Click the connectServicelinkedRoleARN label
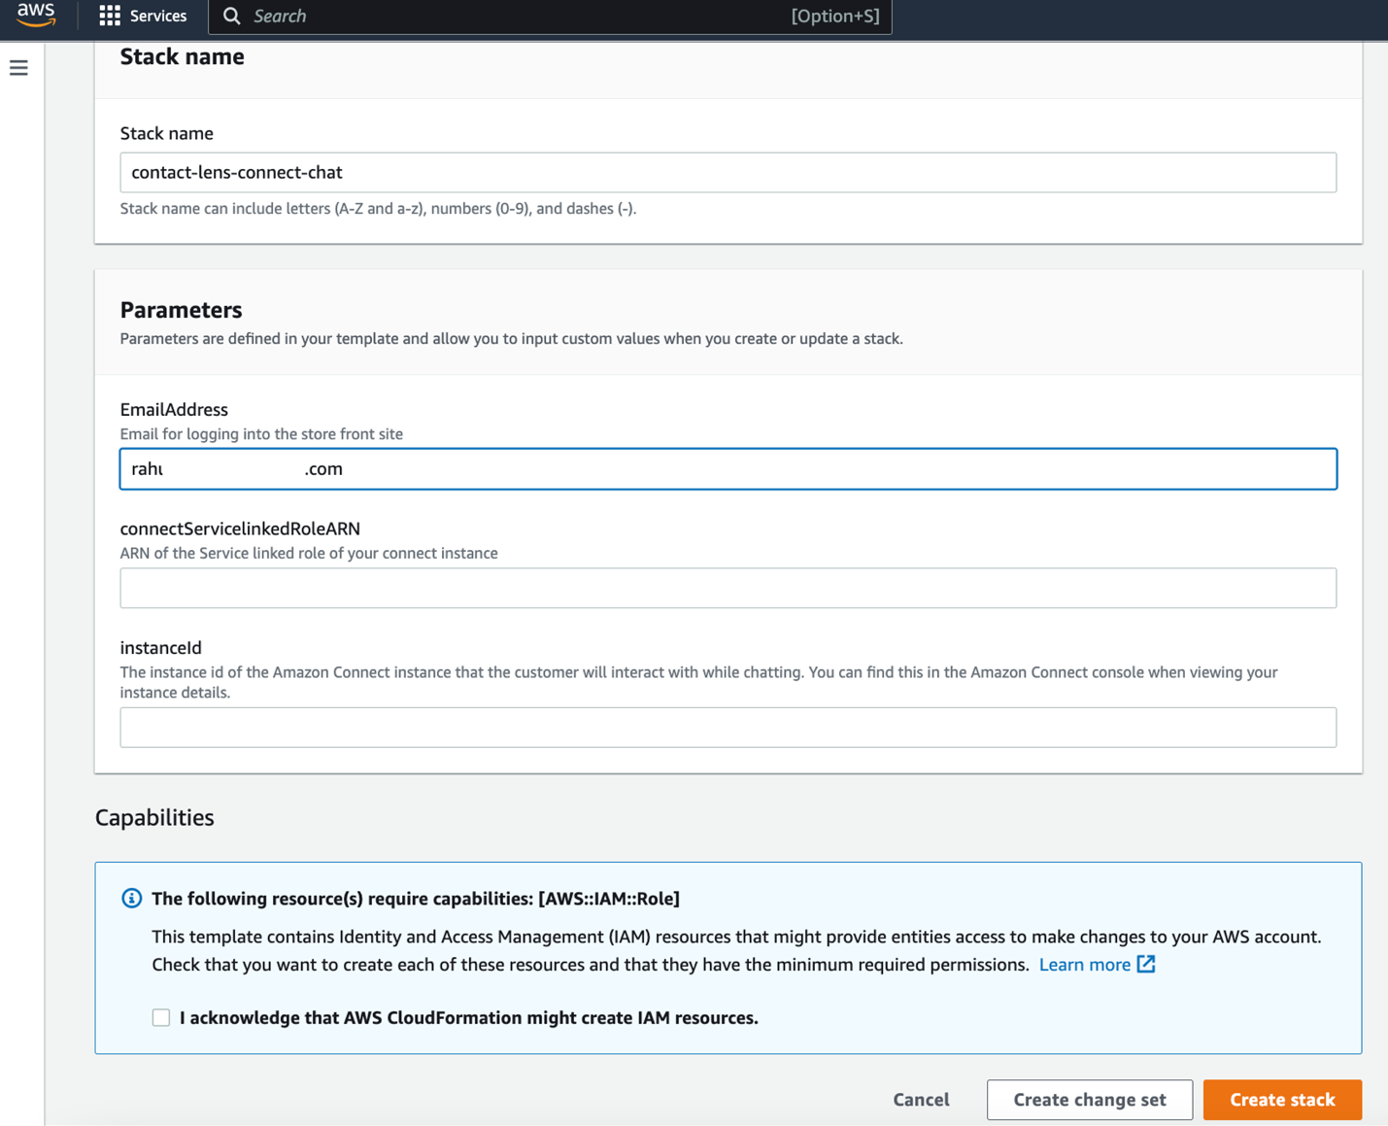This screenshot has width=1388, height=1126. click(240, 529)
